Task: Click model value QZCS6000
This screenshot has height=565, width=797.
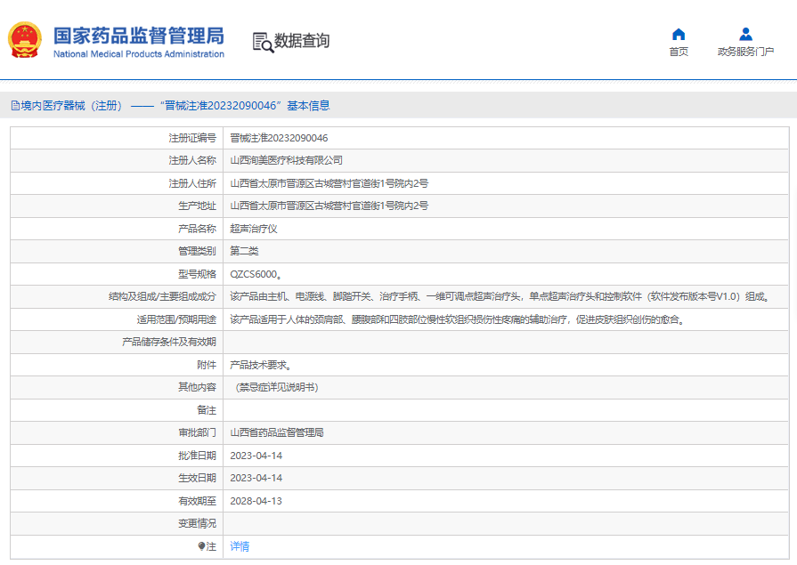Action: [x=256, y=274]
